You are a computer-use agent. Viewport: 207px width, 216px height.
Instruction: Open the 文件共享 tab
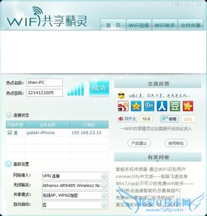[191, 25]
